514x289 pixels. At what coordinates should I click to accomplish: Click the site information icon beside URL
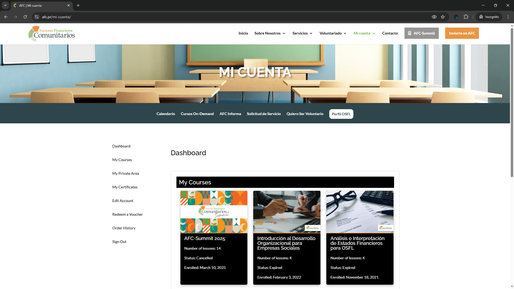37,17
